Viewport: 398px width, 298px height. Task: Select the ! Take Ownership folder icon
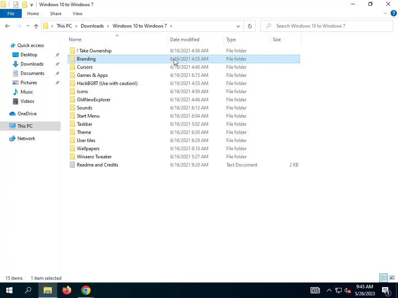click(72, 51)
